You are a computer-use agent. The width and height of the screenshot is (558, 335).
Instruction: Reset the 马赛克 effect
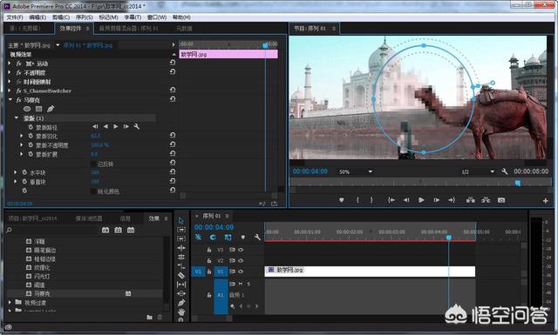point(173,99)
